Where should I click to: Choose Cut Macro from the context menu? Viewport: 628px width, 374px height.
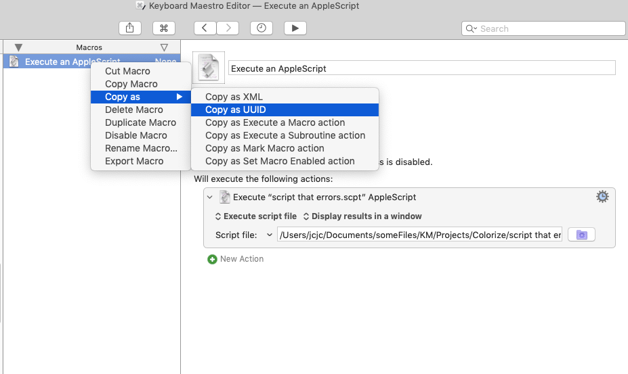[x=141, y=71]
